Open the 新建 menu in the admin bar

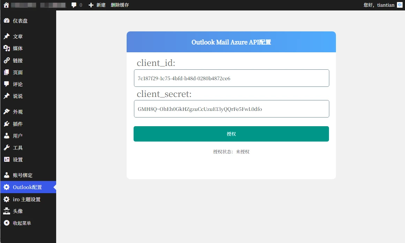coord(101,5)
